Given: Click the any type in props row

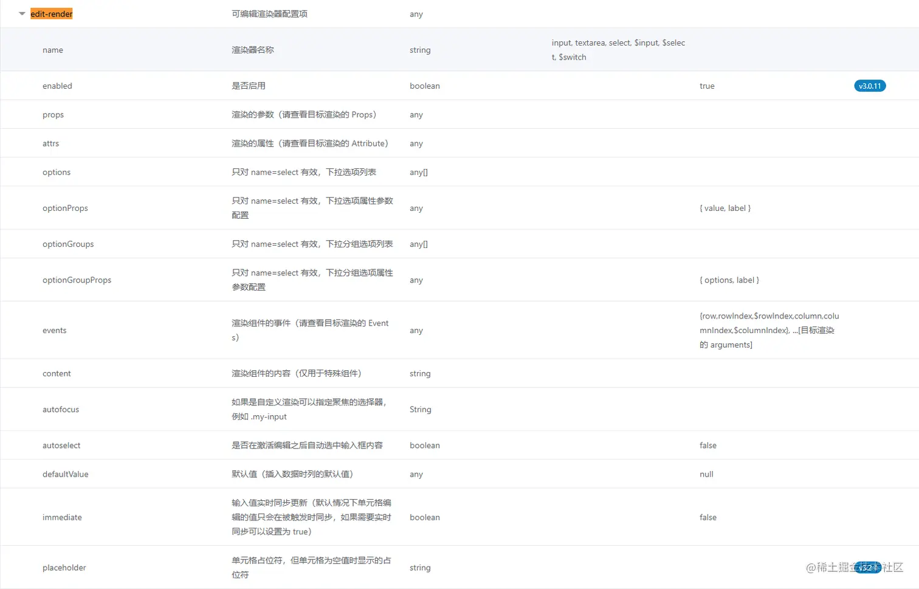Looking at the screenshot, I should [416, 115].
